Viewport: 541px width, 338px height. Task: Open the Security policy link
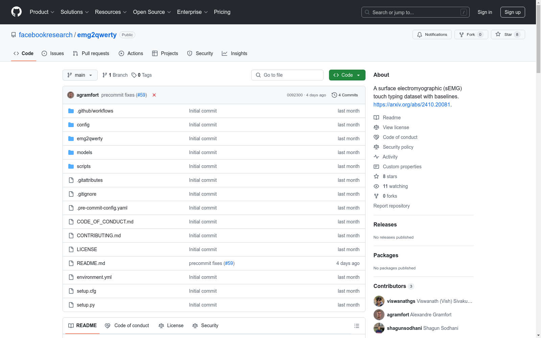click(398, 147)
